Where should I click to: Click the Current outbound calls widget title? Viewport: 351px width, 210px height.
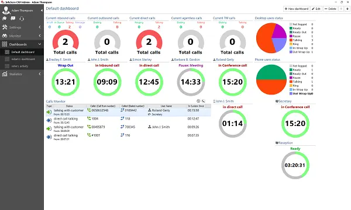(103, 18)
